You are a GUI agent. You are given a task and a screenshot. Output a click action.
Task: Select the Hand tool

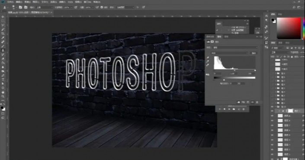tap(3, 92)
